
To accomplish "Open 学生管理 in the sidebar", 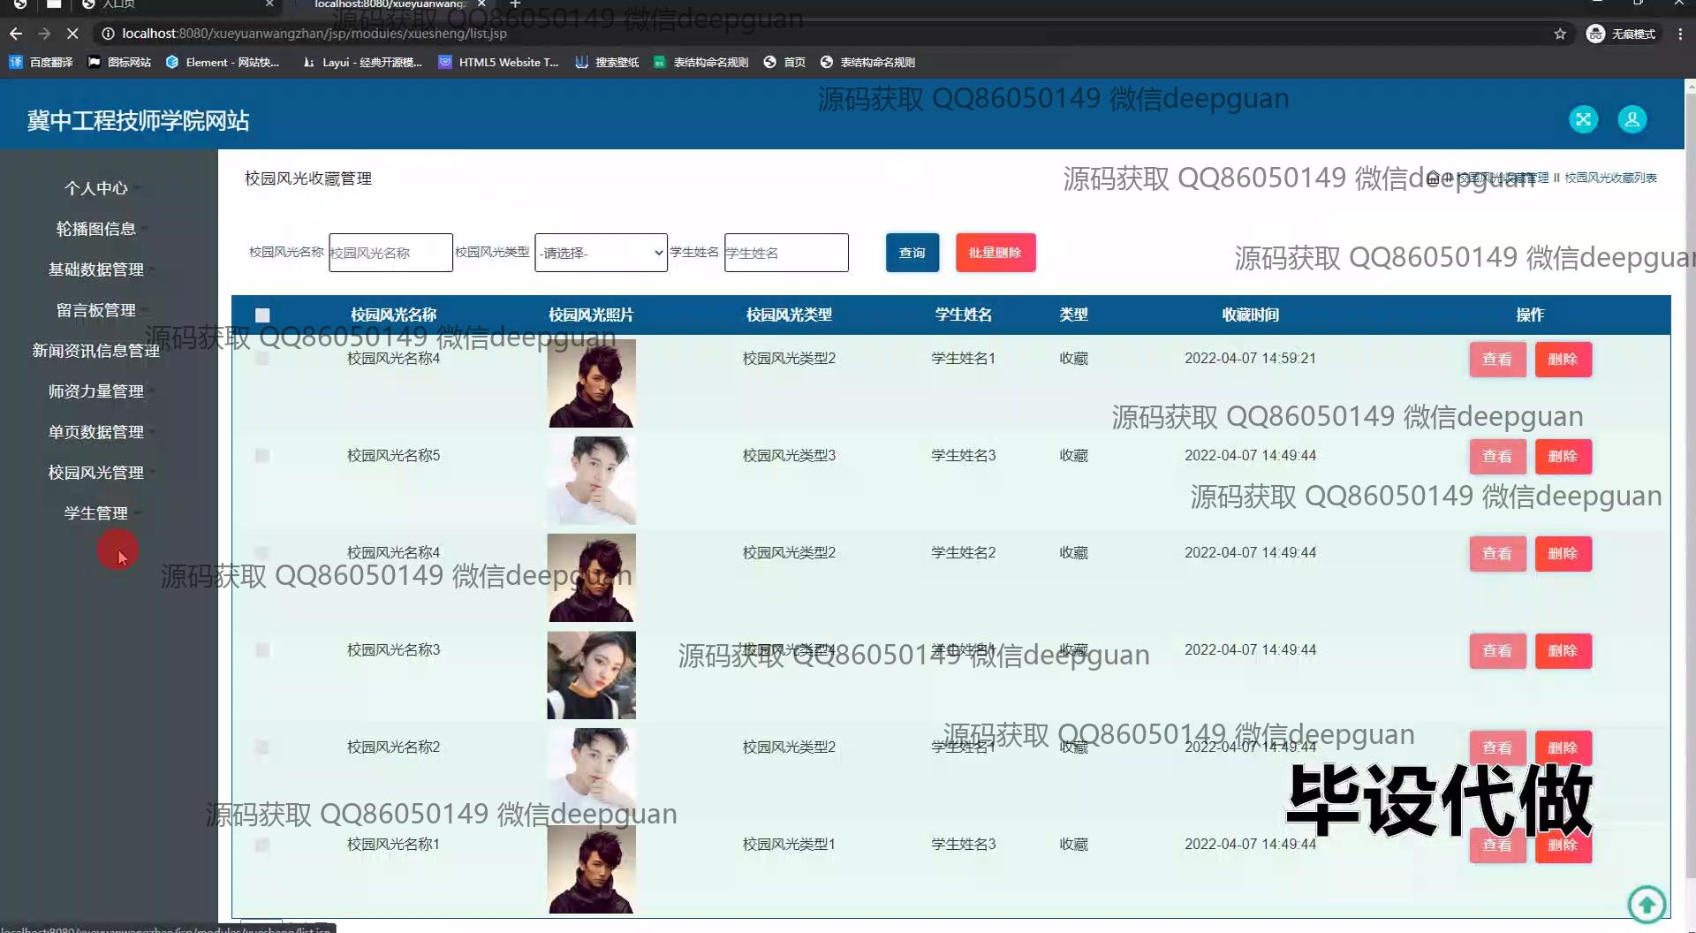I will (x=96, y=513).
